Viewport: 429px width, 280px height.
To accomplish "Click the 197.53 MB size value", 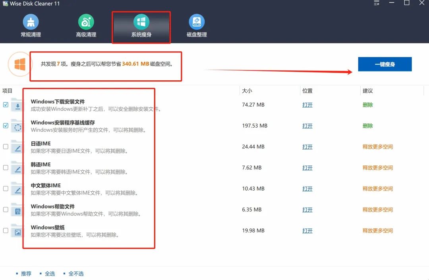I will (255, 125).
